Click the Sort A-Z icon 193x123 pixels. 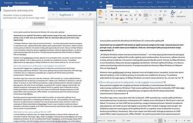tap(156, 19)
